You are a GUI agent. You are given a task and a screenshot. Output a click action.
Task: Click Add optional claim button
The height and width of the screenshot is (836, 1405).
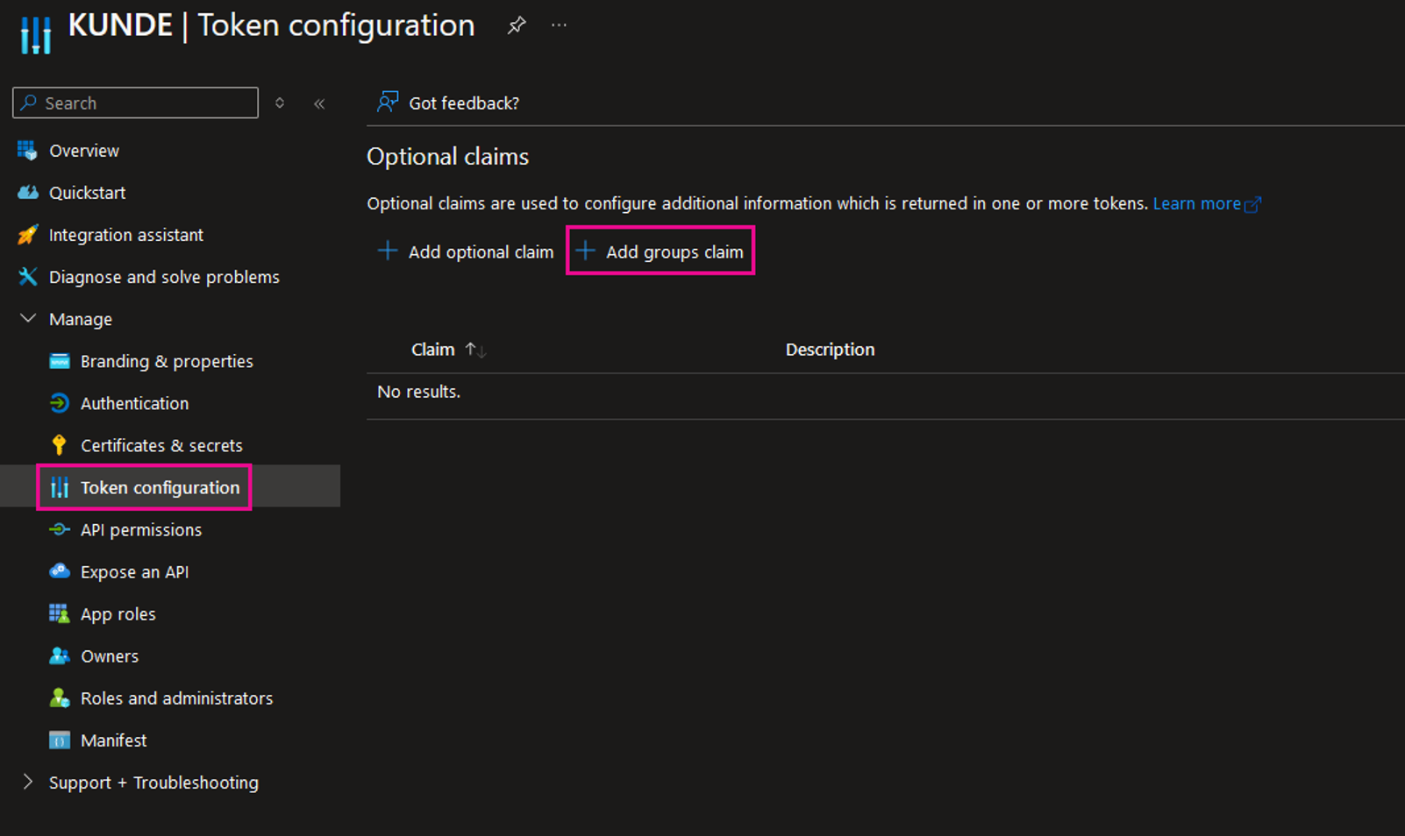point(466,252)
